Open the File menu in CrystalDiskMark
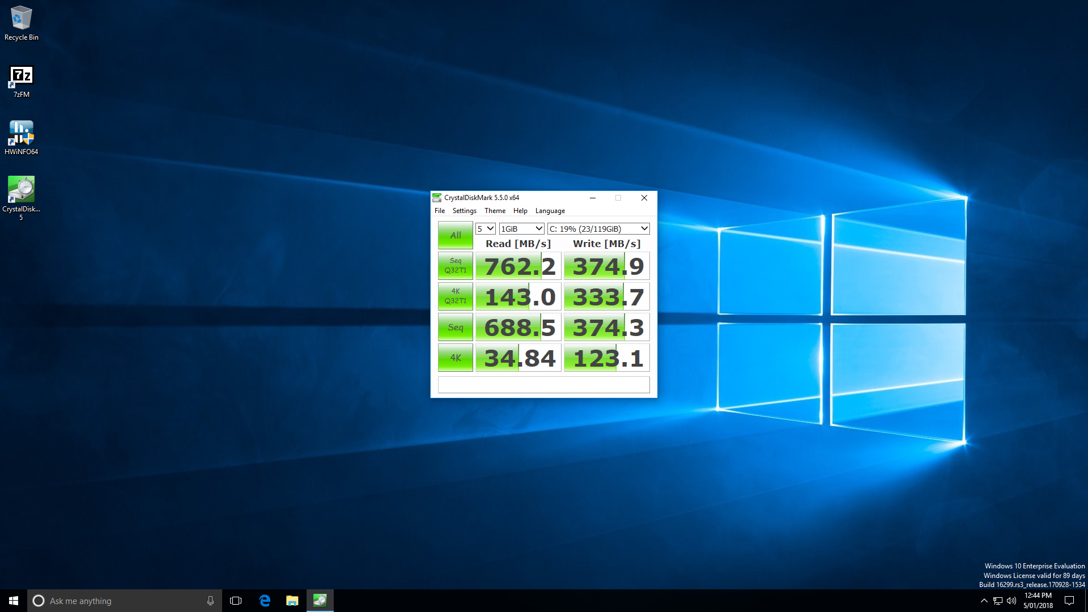1088x612 pixels. point(440,211)
